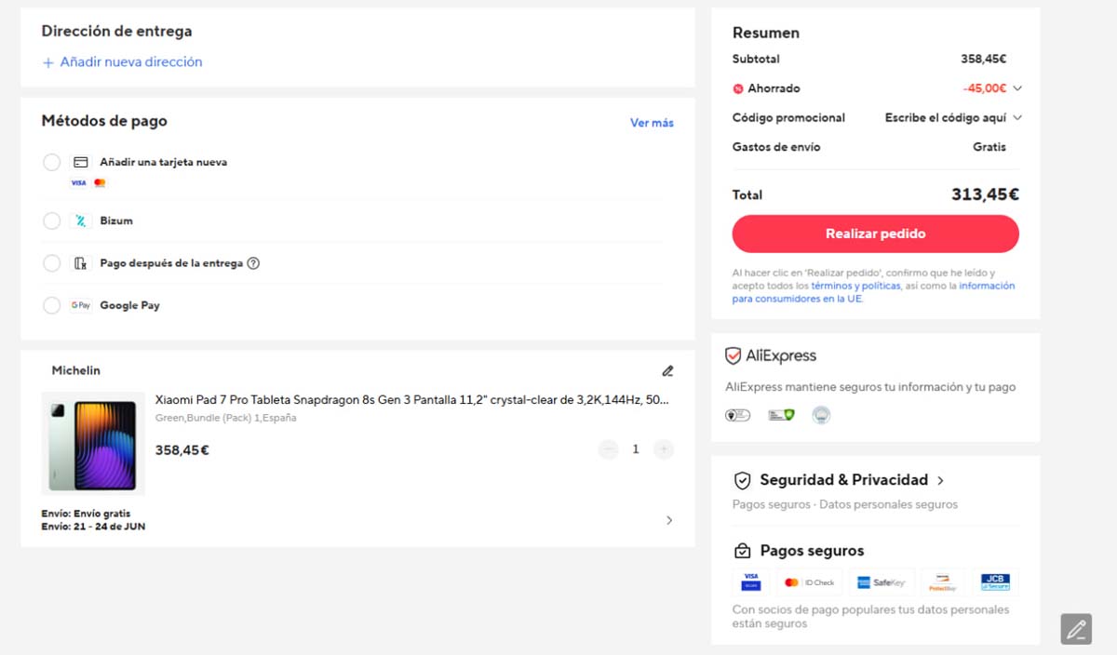
Task: Click the edit pencil icon in Michelin section
Action: click(667, 370)
